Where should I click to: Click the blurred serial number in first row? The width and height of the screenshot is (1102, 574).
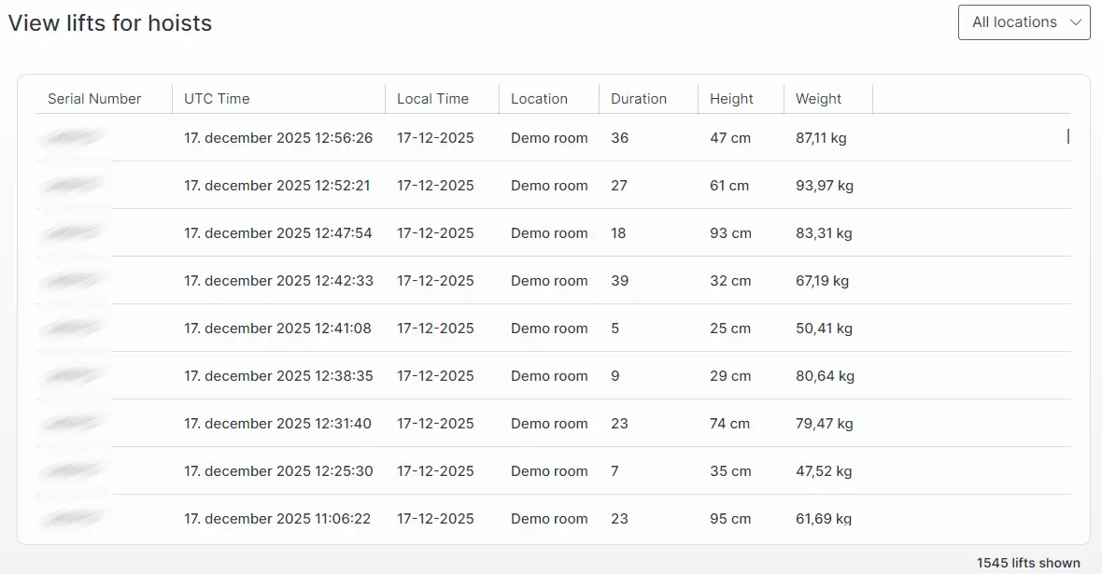[x=73, y=138]
